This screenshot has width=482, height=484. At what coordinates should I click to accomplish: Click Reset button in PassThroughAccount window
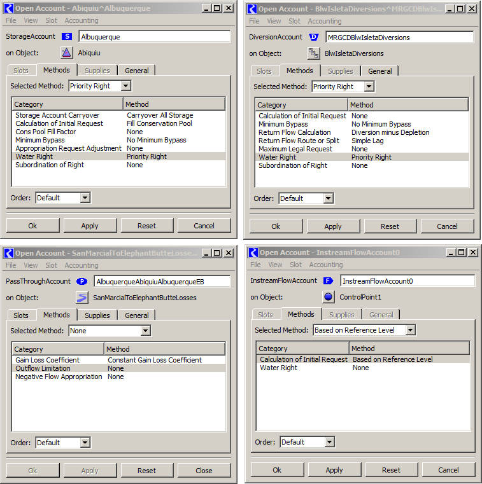pyautogui.click(x=146, y=471)
